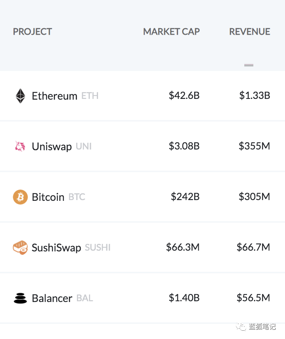Viewport: 285px width, 339px height.
Task: Click Bitcoin's $242B market cap value
Action: pos(185,197)
